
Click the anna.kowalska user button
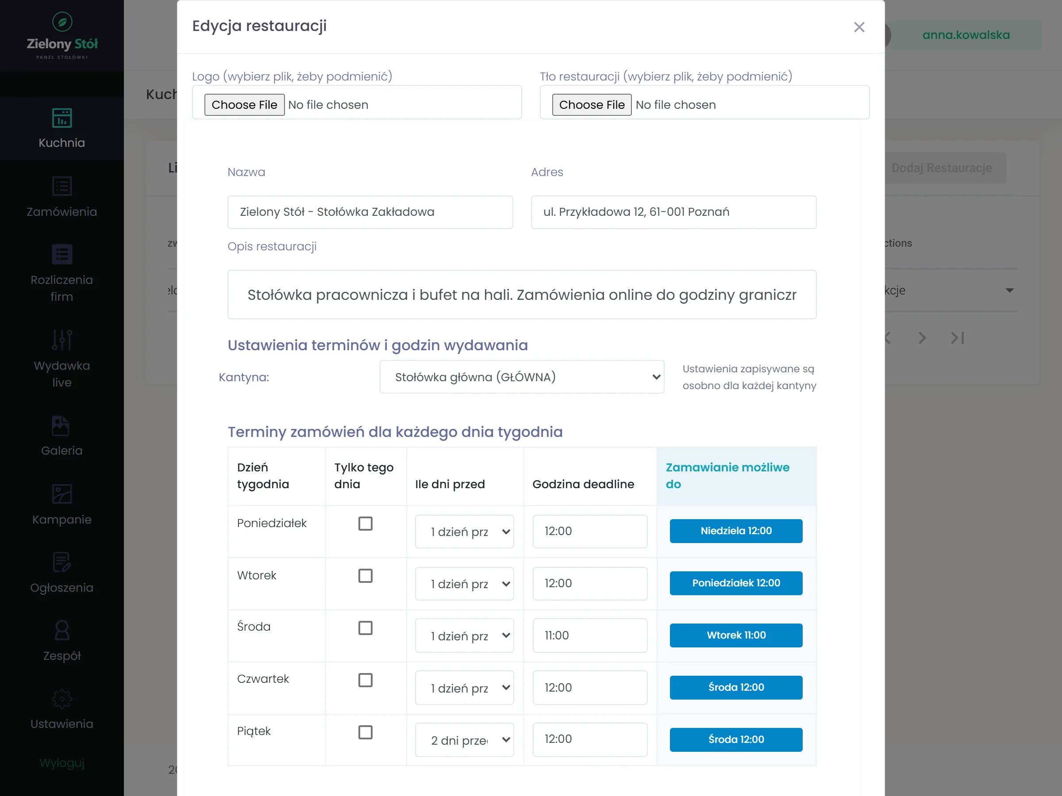point(966,35)
